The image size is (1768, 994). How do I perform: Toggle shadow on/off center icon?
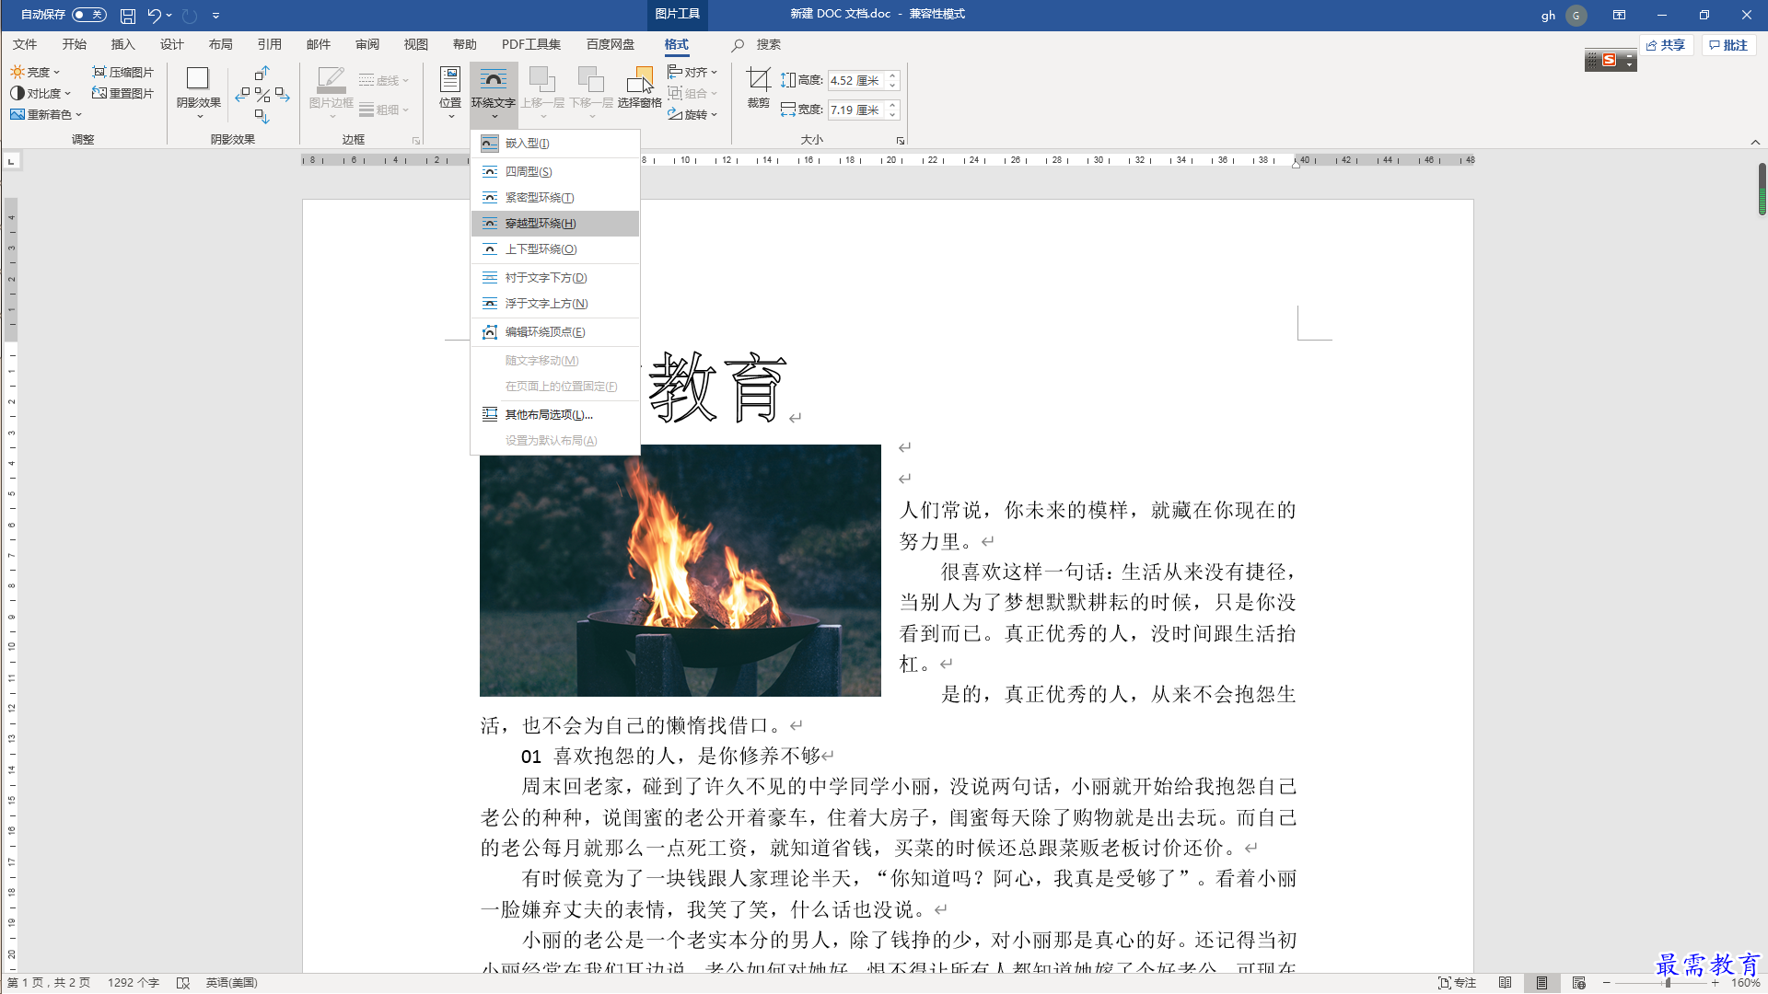pos(262,94)
